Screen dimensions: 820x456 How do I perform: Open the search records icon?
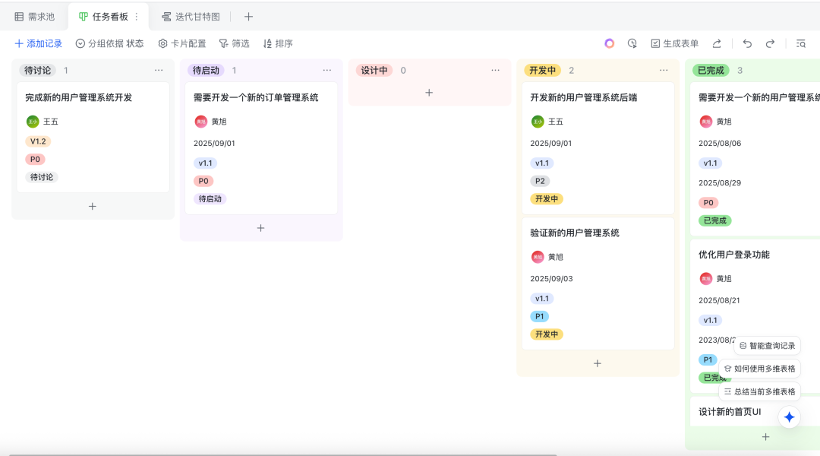(x=800, y=43)
